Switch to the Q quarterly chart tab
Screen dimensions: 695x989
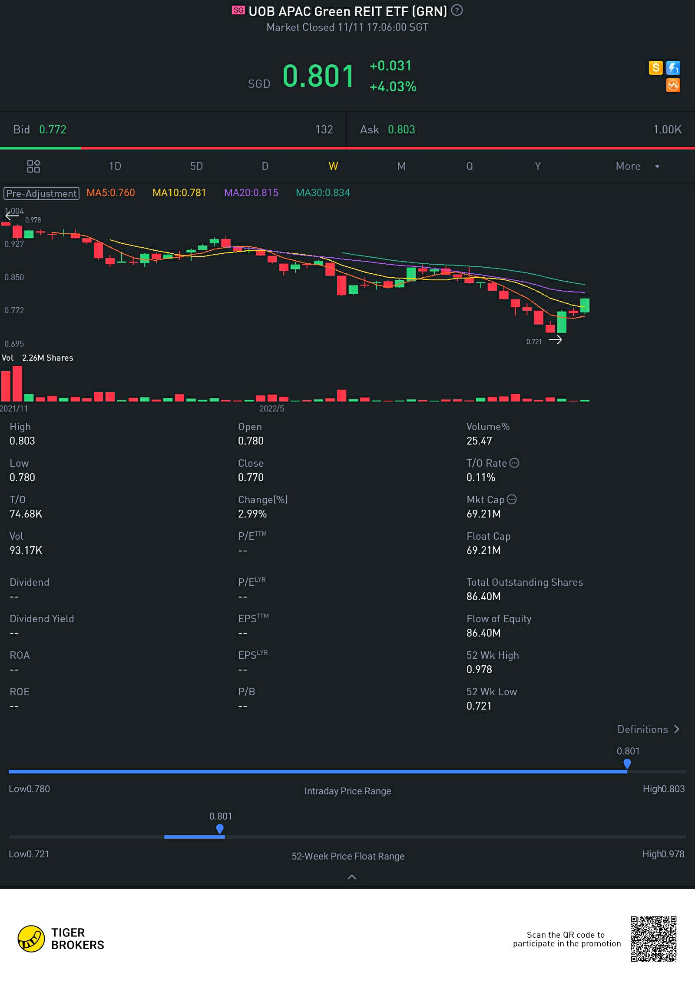point(470,166)
